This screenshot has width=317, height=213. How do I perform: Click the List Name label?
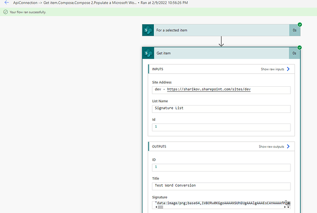click(160, 101)
